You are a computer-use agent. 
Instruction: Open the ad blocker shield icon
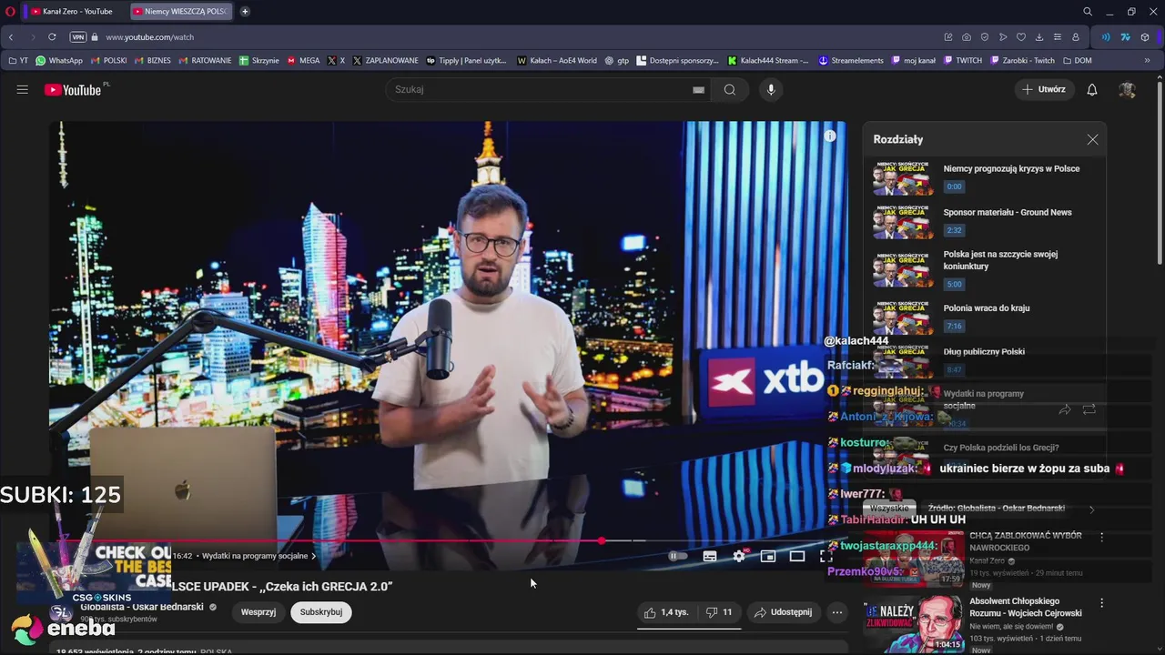pyautogui.click(x=985, y=37)
